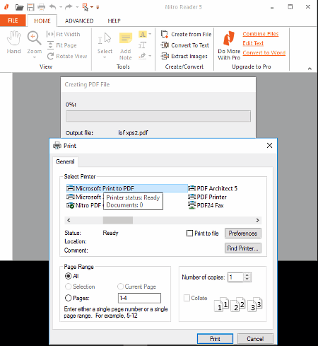Switch to the HELP ribbon tab

[114, 21]
